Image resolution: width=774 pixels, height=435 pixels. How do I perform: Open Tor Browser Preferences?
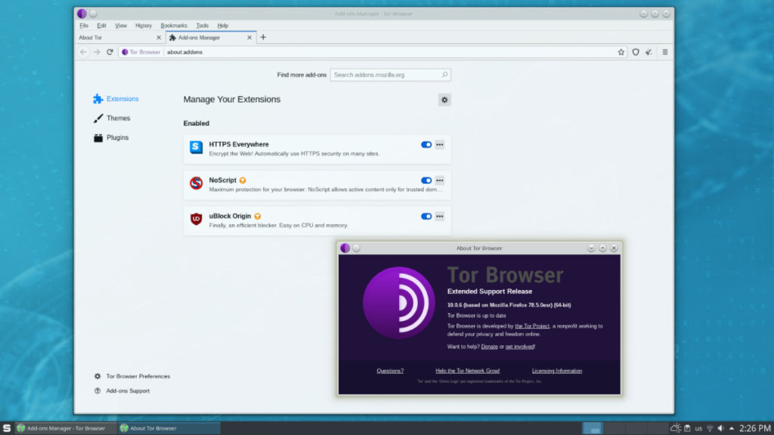tap(137, 375)
